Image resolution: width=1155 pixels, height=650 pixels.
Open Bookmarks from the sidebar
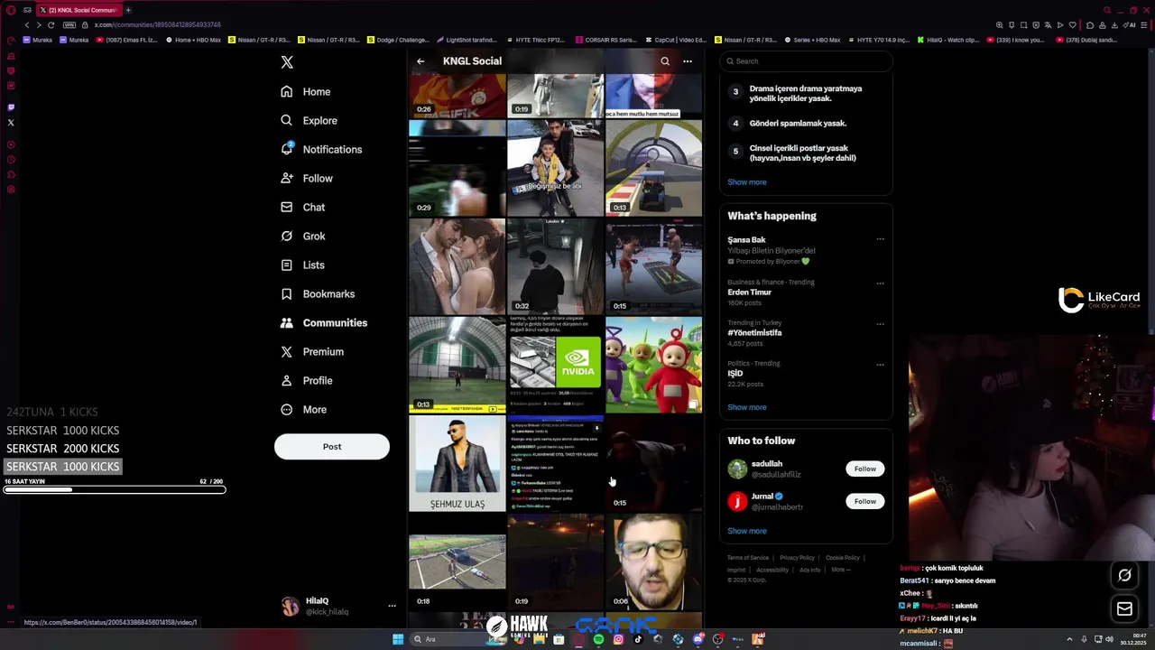click(317, 293)
